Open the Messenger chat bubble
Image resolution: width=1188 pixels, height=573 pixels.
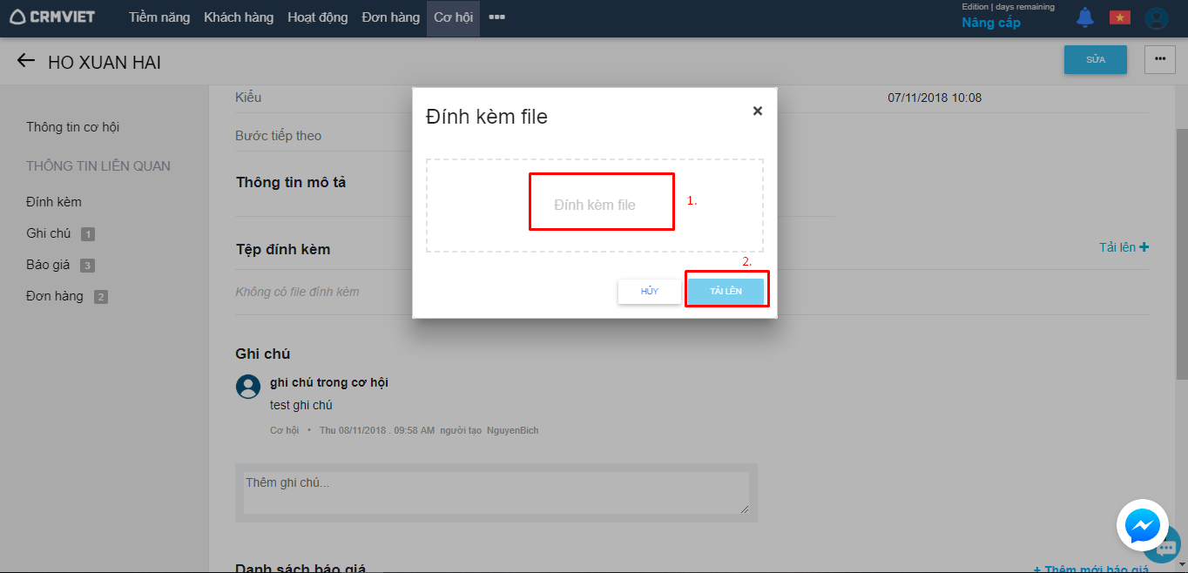1141,525
